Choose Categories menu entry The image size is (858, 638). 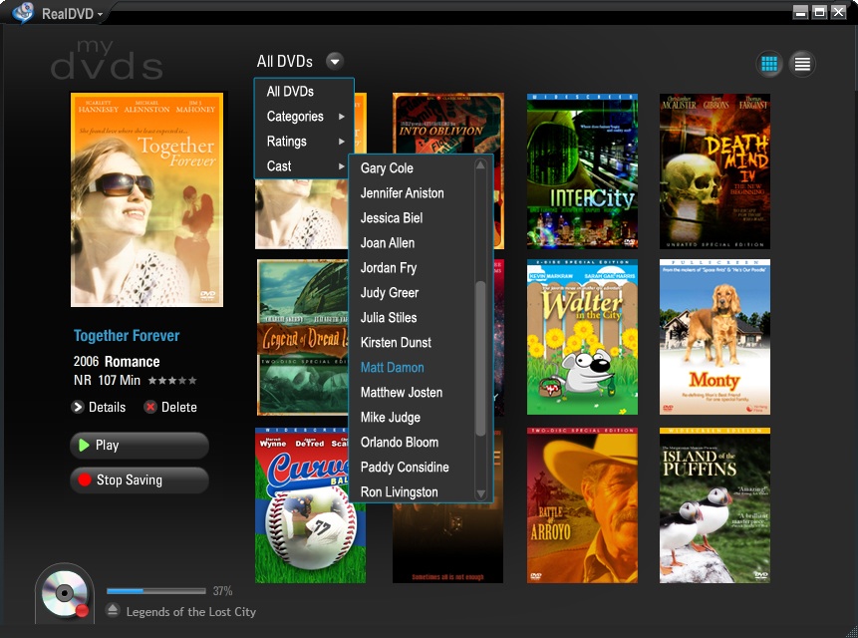(x=304, y=116)
